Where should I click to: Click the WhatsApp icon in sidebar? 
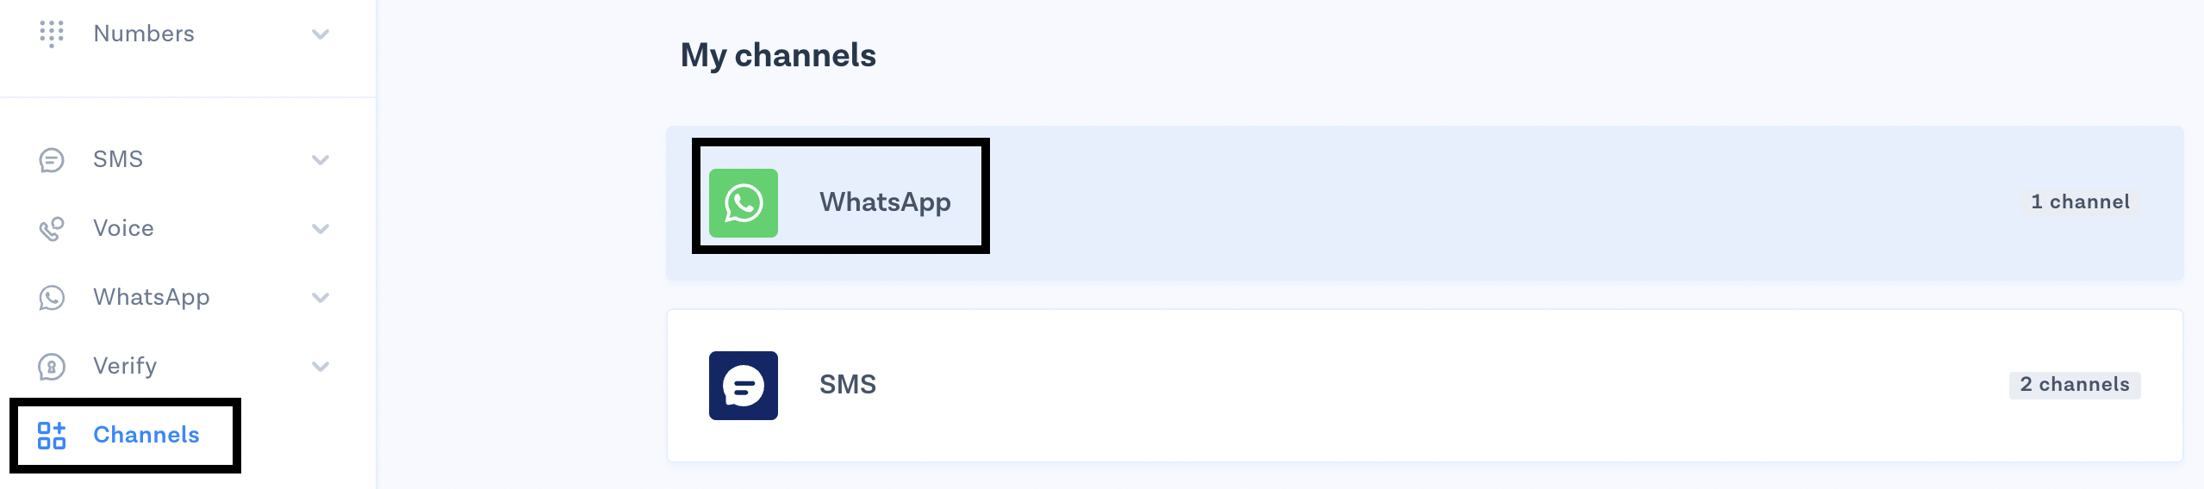point(52,298)
